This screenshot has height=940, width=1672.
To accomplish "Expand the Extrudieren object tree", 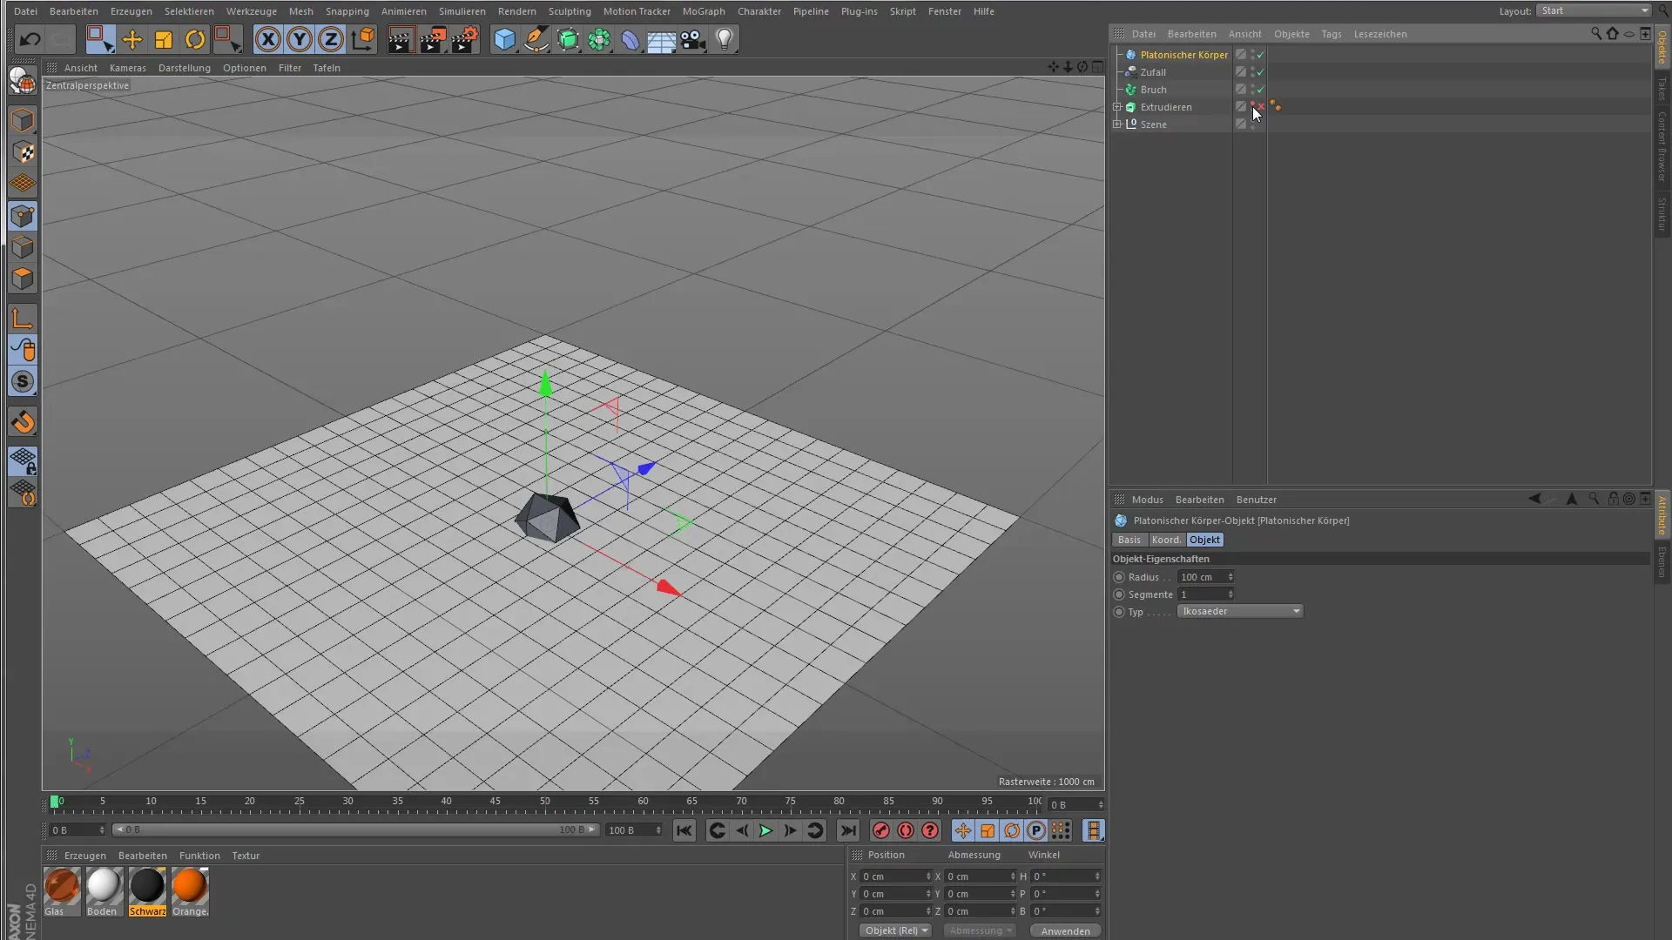I will (x=1117, y=107).
